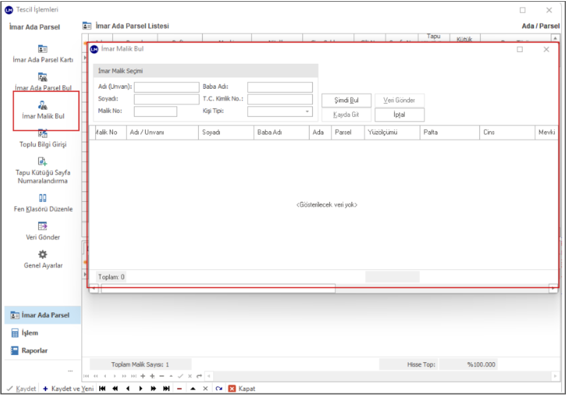Select the İmar Malik Bul icon

pos(42,106)
